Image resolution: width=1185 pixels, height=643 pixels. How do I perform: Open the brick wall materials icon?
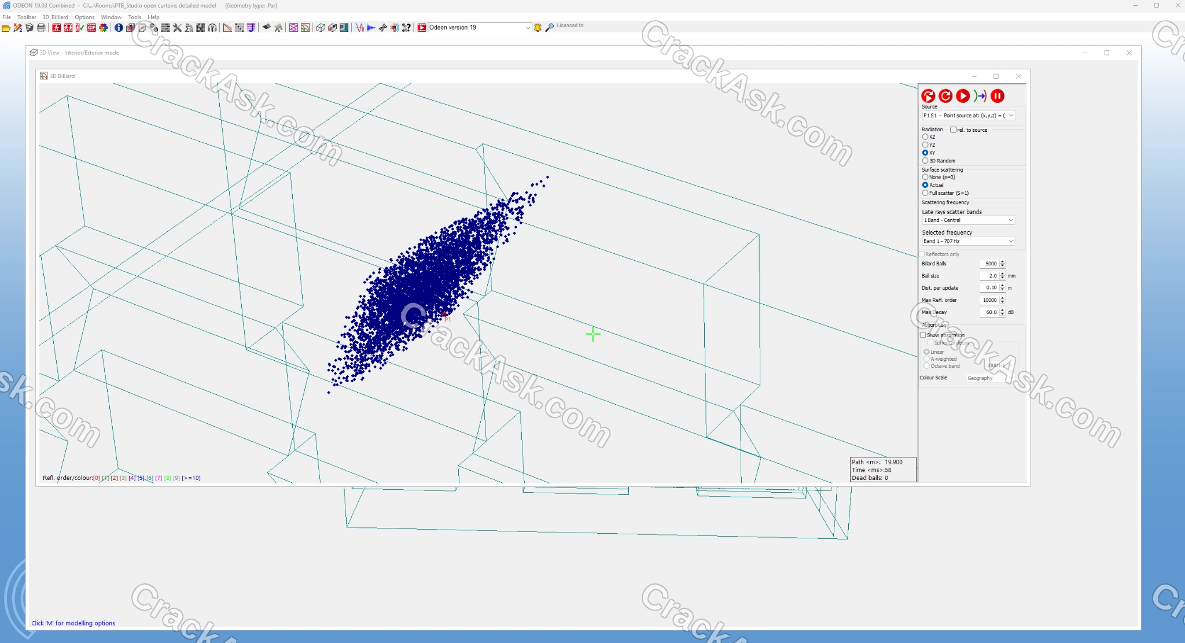[165, 28]
